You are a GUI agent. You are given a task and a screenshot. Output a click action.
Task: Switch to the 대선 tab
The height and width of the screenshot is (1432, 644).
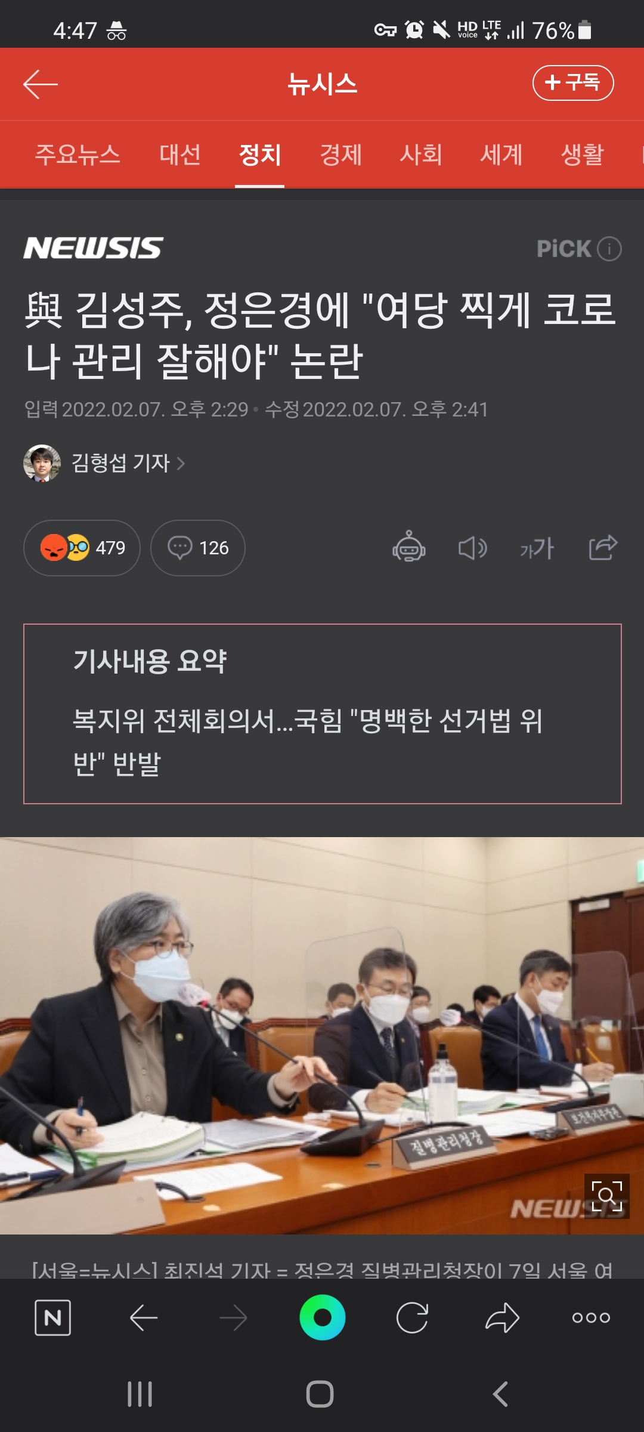[180, 155]
